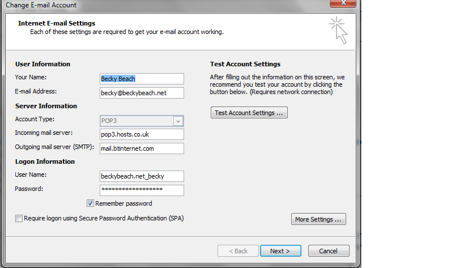
Task: Open the More Settings dialog button
Action: (x=318, y=219)
